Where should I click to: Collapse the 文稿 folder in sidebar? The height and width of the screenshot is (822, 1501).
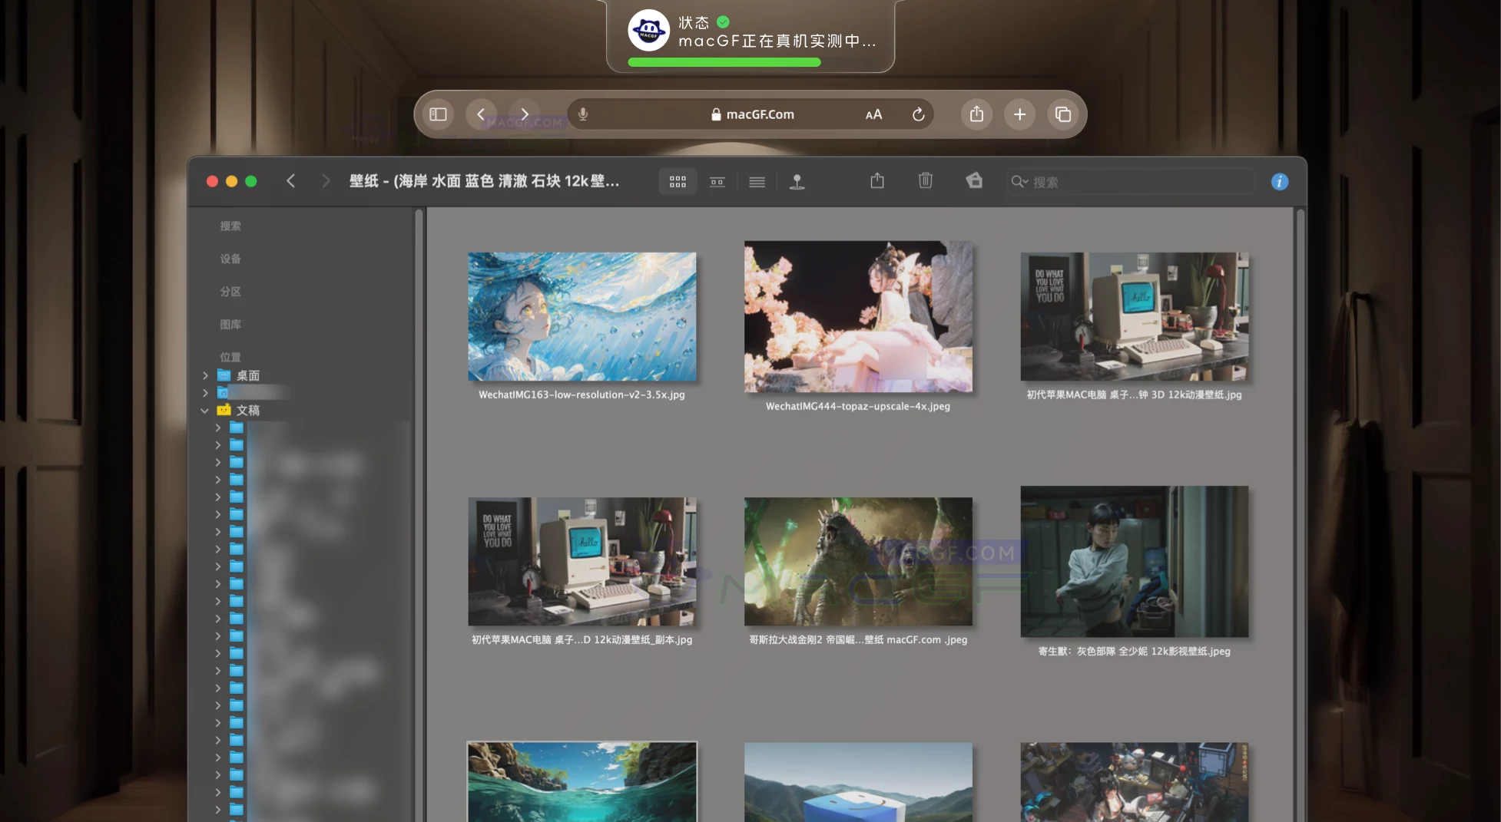point(205,410)
